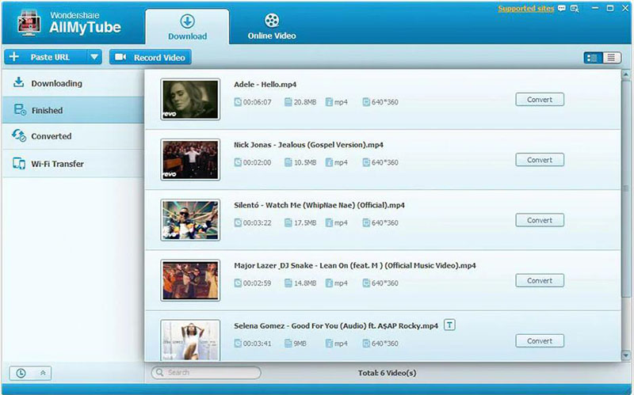Click the vertical scrollbar thumb
This screenshot has width=634, height=395.
pyautogui.click(x=626, y=188)
